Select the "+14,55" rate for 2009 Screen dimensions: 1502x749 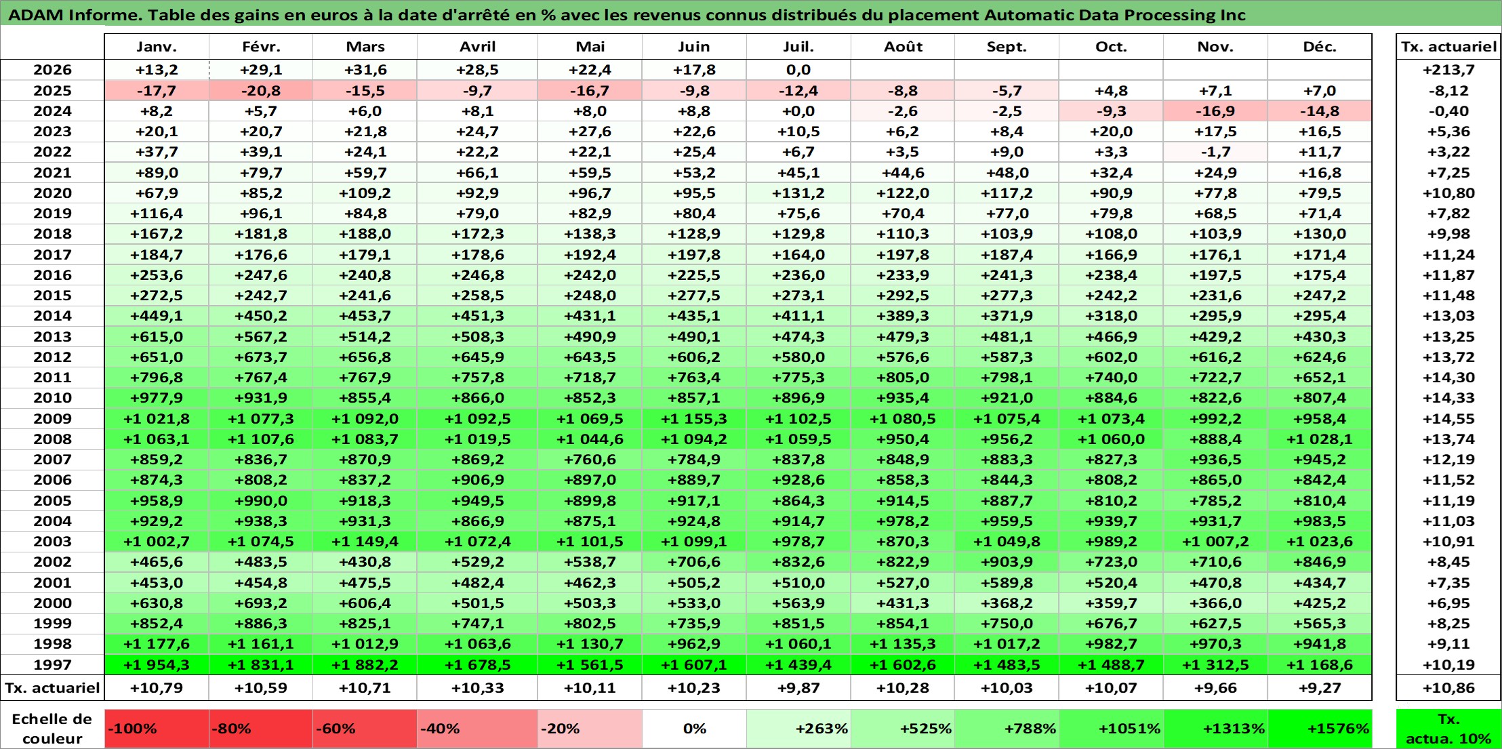coord(1448,419)
